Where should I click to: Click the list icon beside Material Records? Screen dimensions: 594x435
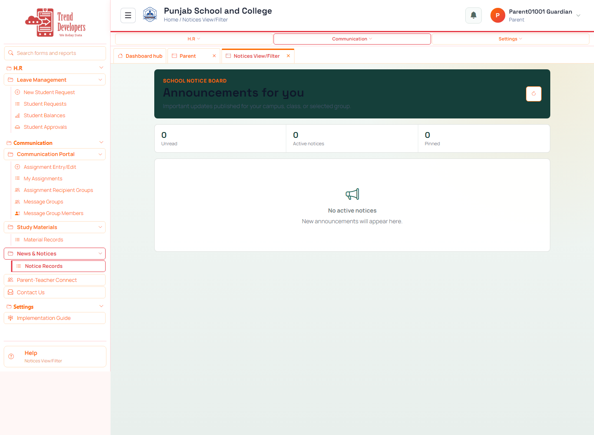17,239
